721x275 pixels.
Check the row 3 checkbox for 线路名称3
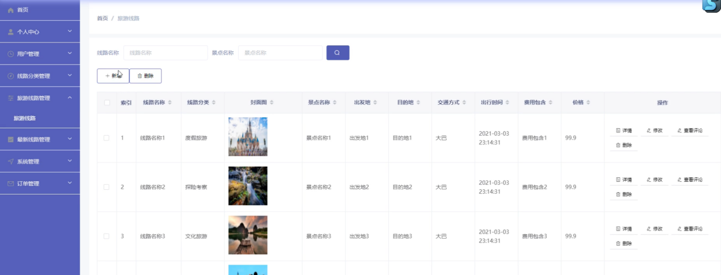[107, 236]
